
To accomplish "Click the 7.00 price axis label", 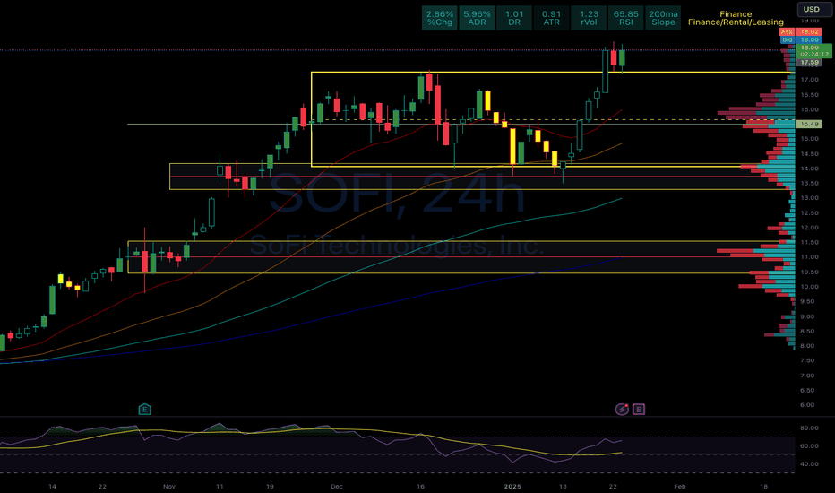I will pos(807,376).
